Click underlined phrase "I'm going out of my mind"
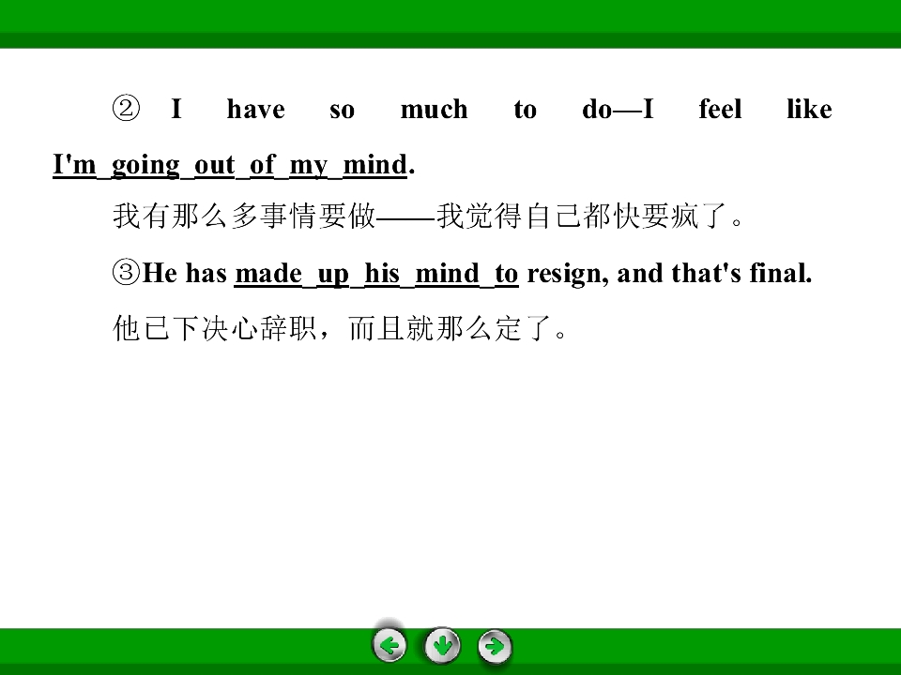This screenshot has height=675, width=901. [230, 165]
